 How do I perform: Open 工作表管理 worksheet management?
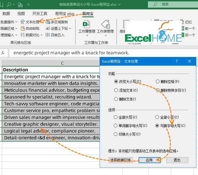click(106, 28)
